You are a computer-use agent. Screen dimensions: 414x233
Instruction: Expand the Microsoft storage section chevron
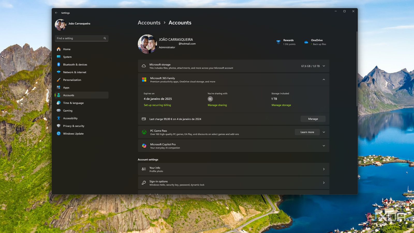click(x=324, y=66)
